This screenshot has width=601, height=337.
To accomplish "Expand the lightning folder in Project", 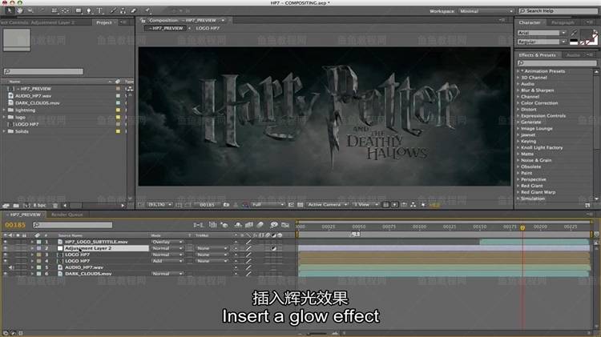I will [x=4, y=110].
